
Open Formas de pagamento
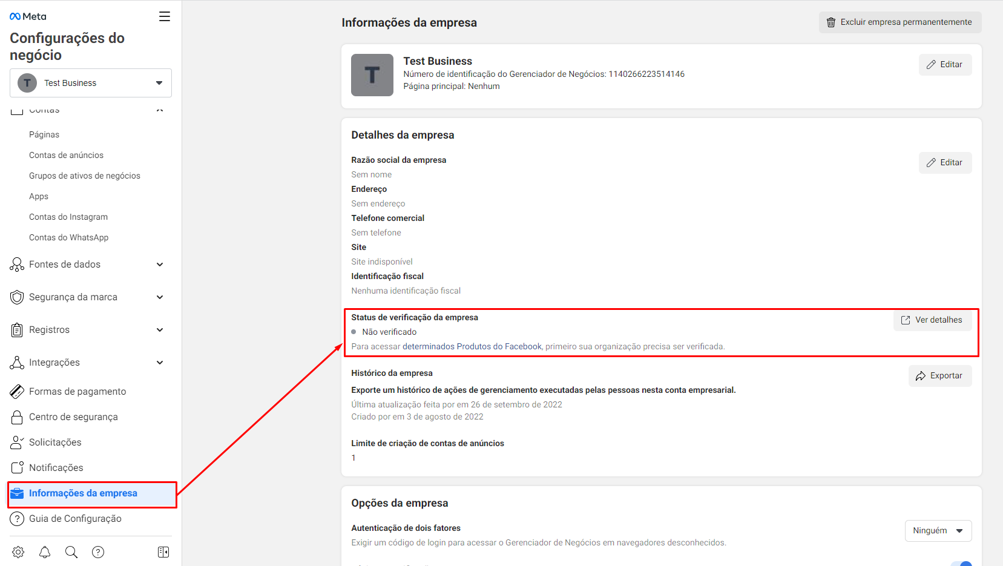click(x=77, y=392)
